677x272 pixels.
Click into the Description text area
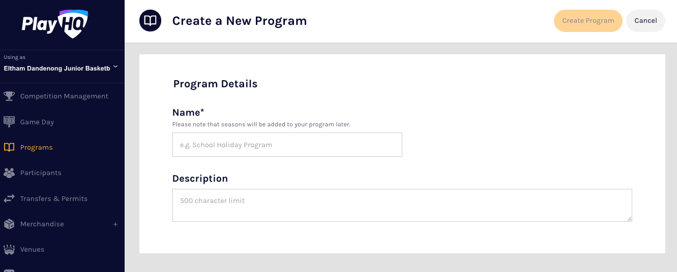point(402,206)
